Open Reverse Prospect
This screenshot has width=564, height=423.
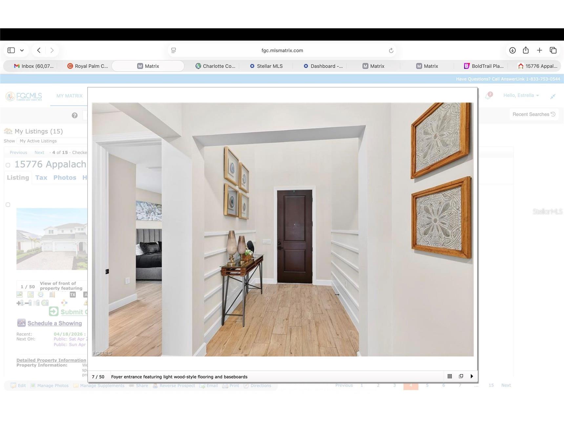(174, 386)
